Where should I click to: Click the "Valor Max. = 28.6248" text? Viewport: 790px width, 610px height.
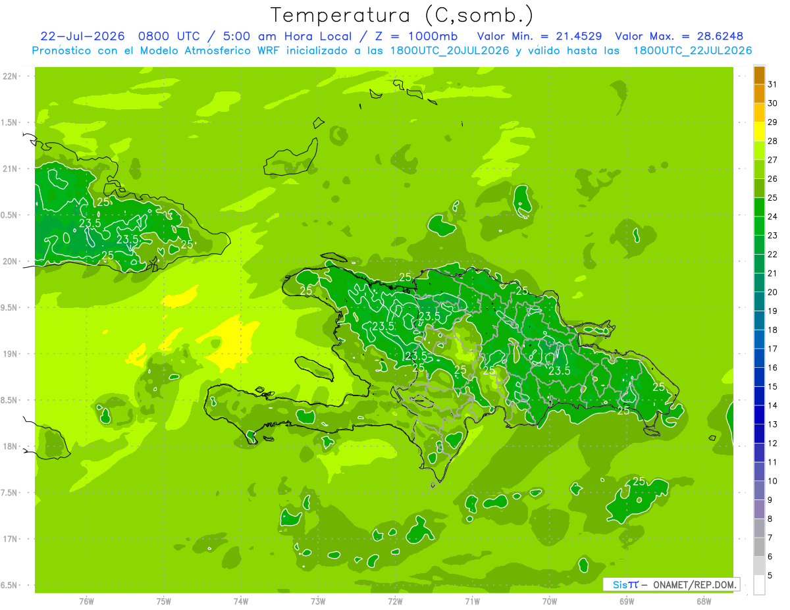(x=679, y=36)
